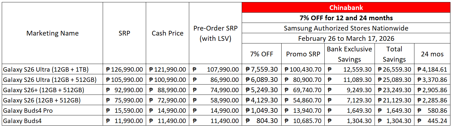Viewport: 451px width, 128px height.
Task: Click the SRP column header
Action: point(124,33)
